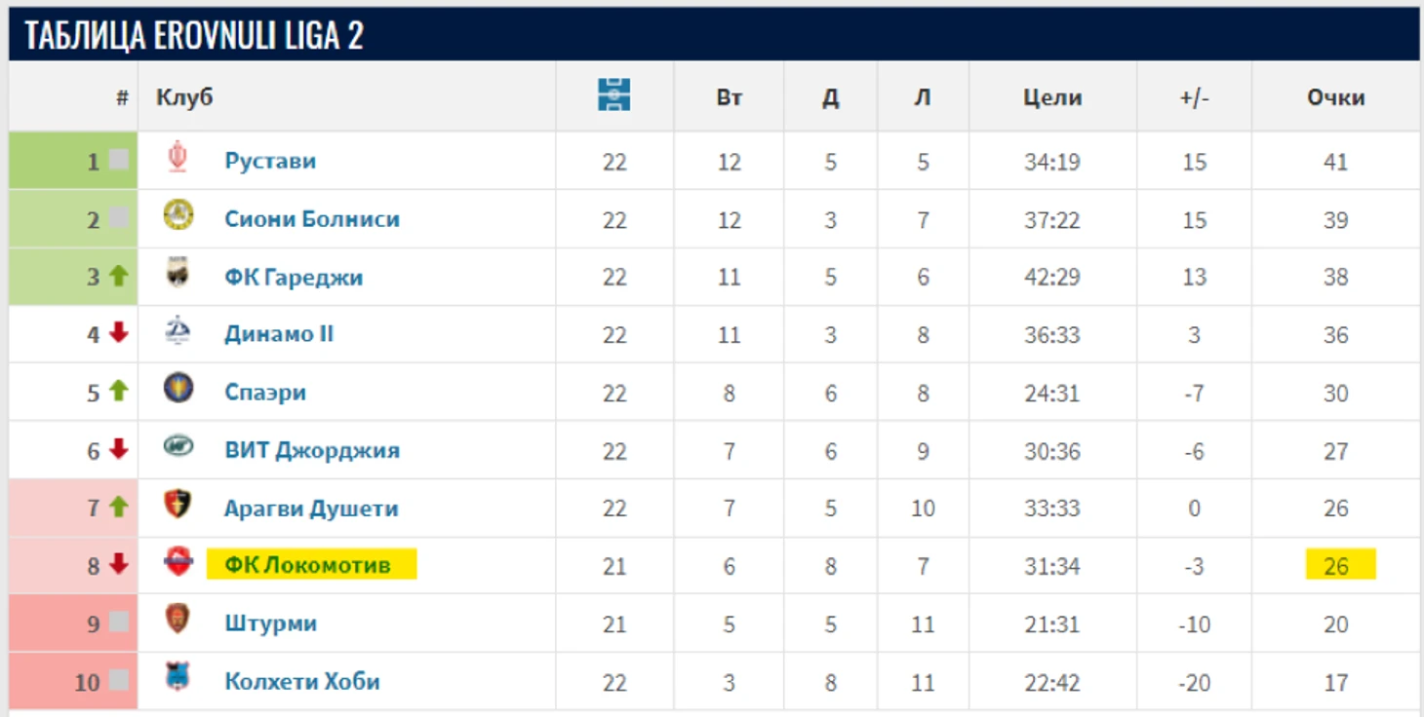Click the matches played pitch icon header
The height and width of the screenshot is (717, 1424).
[614, 94]
